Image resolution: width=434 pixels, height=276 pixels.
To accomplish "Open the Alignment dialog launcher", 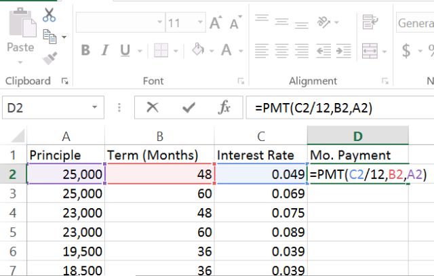I will (385, 81).
